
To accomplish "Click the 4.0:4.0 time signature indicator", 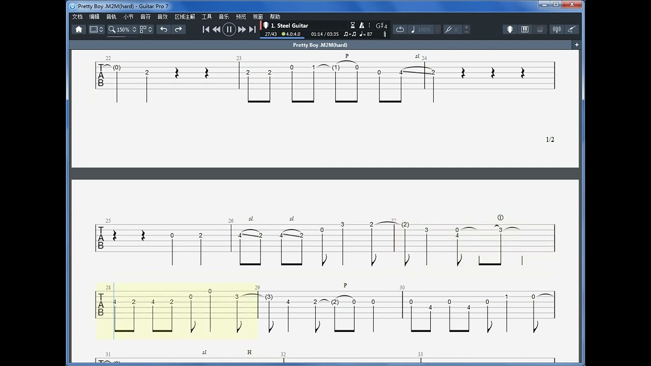I will pos(291,34).
